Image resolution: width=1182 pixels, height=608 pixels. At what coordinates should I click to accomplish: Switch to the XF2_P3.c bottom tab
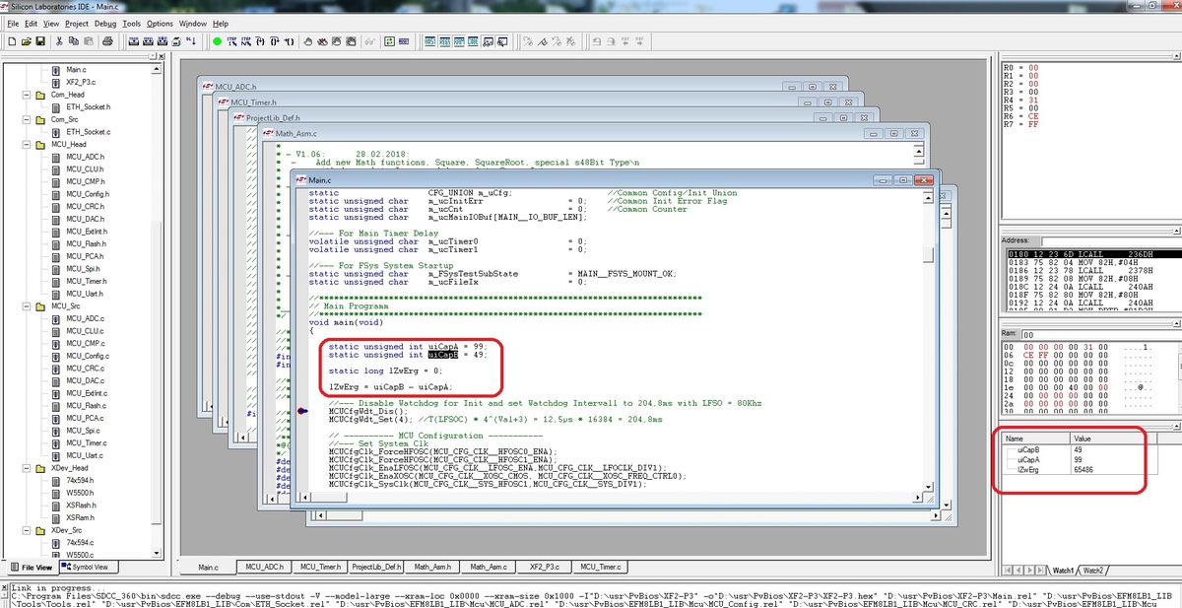pyautogui.click(x=544, y=568)
